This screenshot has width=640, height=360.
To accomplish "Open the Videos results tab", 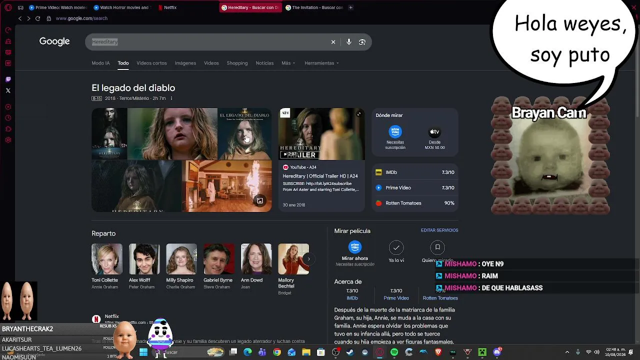I will [211, 63].
